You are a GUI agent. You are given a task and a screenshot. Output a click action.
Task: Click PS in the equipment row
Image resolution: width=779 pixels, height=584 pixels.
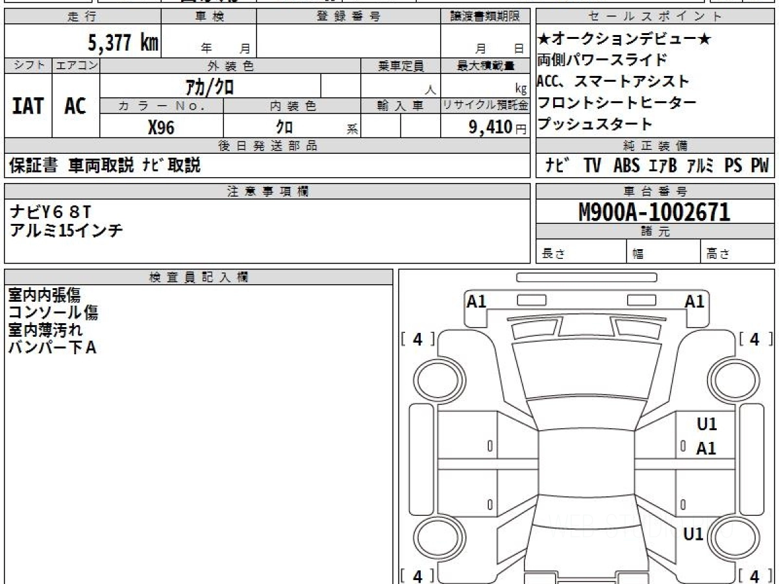[734, 166]
